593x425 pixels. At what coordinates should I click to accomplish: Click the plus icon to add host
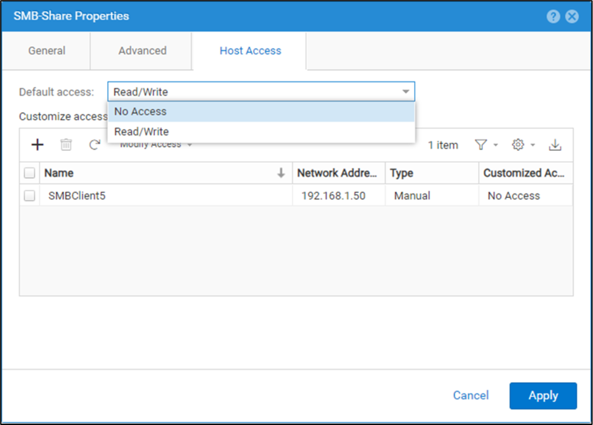click(37, 145)
